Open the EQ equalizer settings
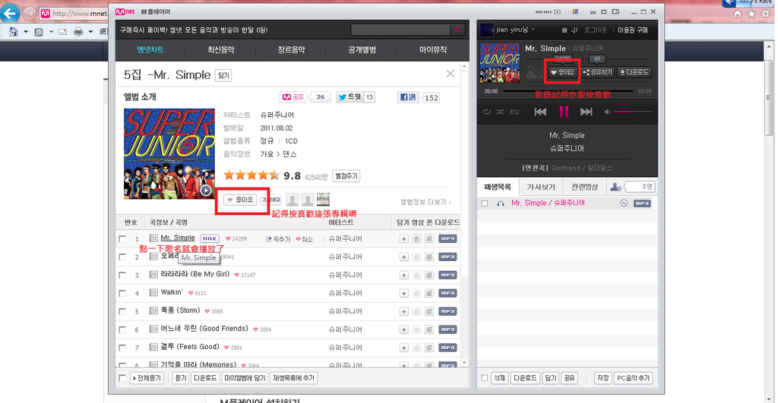This screenshot has width=778, height=403. click(514, 112)
